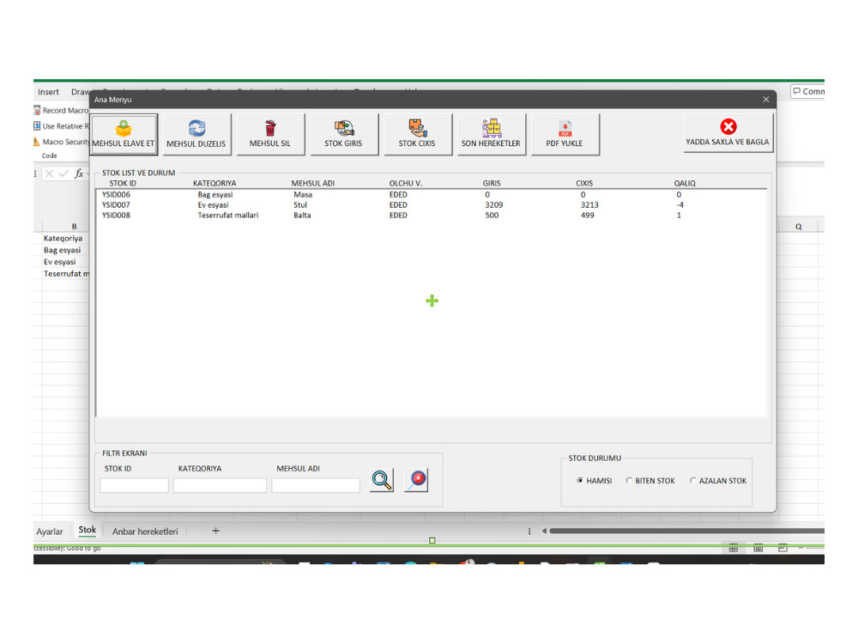Open STOK CIXIS stock exit button

418,134
